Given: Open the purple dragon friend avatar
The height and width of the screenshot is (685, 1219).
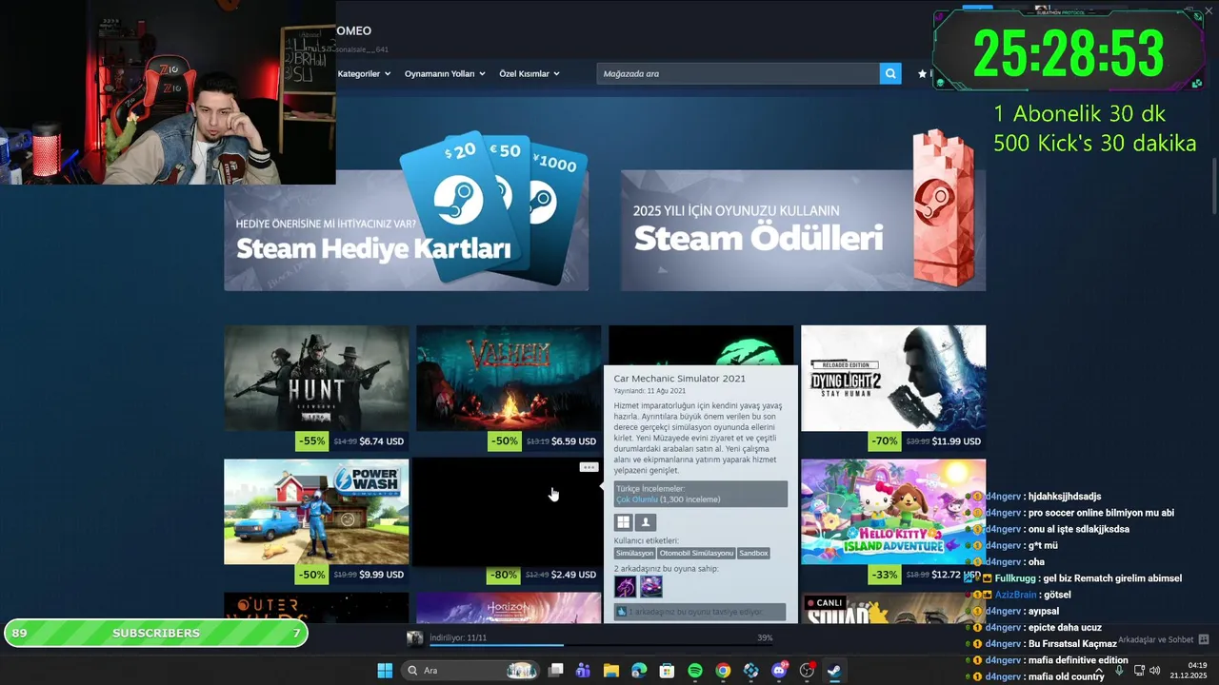Looking at the screenshot, I should [626, 587].
